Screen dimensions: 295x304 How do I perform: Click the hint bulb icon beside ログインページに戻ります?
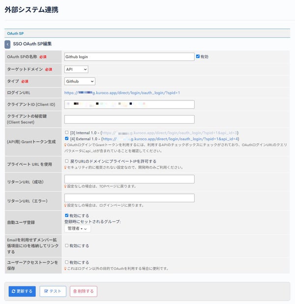coord(65,205)
